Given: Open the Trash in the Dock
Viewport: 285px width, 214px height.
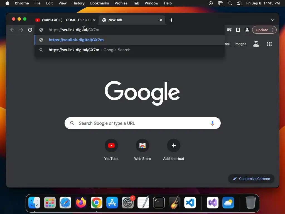Looking at the screenshot, I should [x=251, y=203].
